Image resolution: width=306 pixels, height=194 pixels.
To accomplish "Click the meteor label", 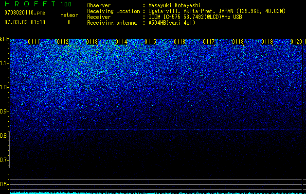I will 69,15.
